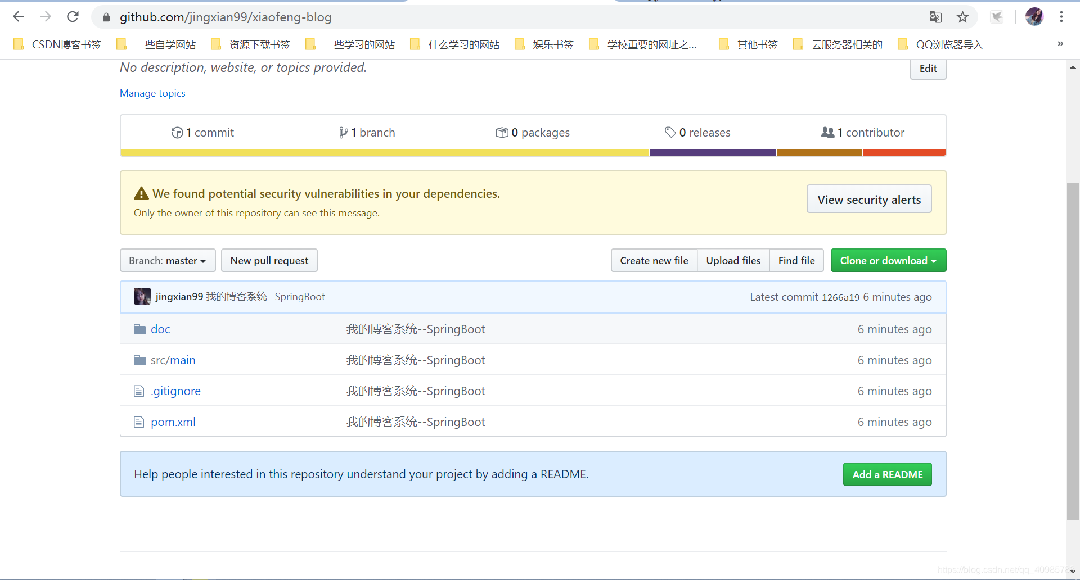Click the brown language bar segment

(x=820, y=152)
